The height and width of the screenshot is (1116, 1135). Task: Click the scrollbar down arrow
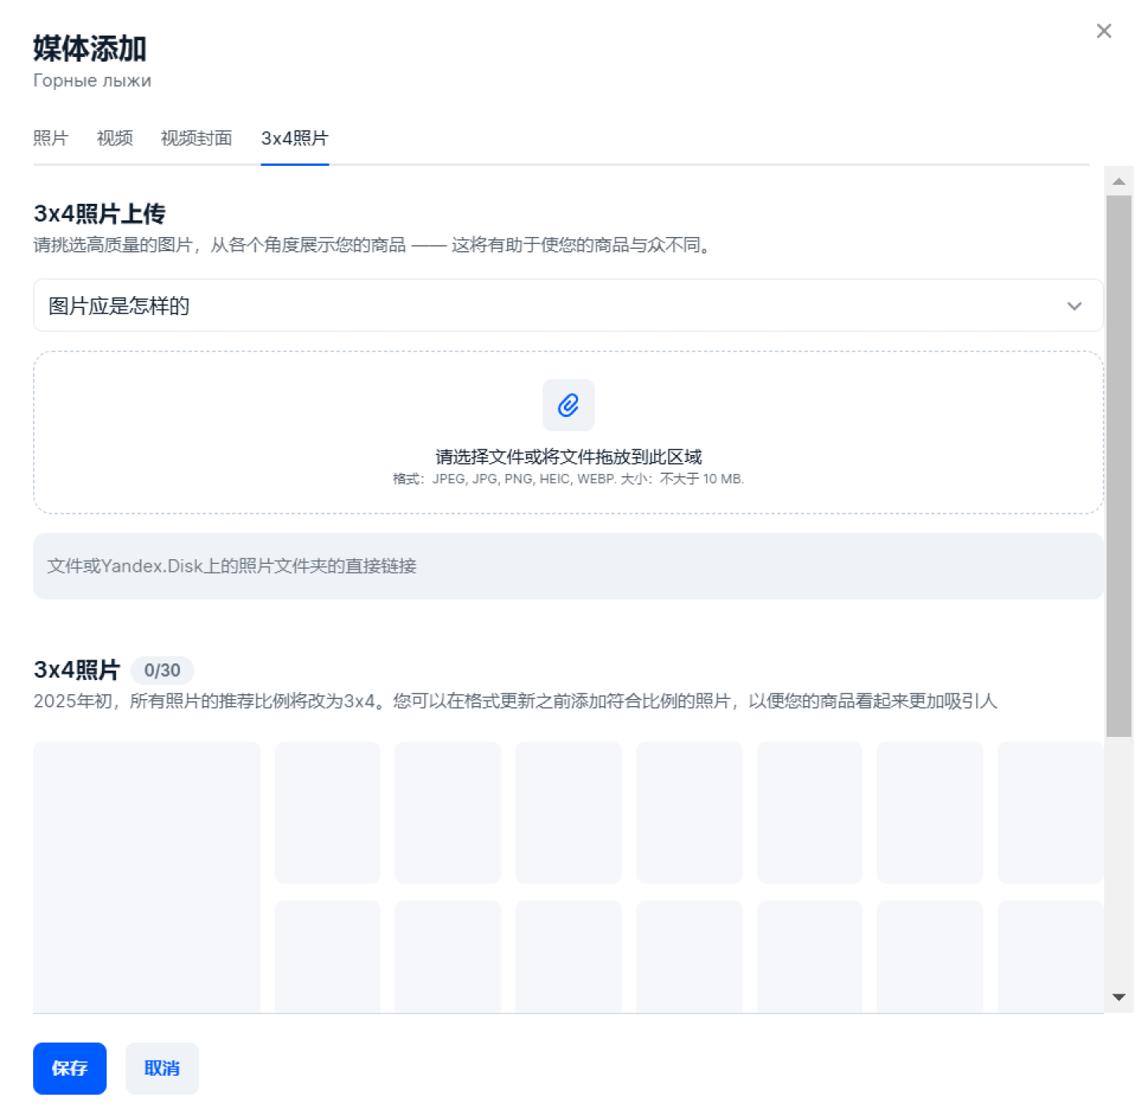tap(1118, 997)
